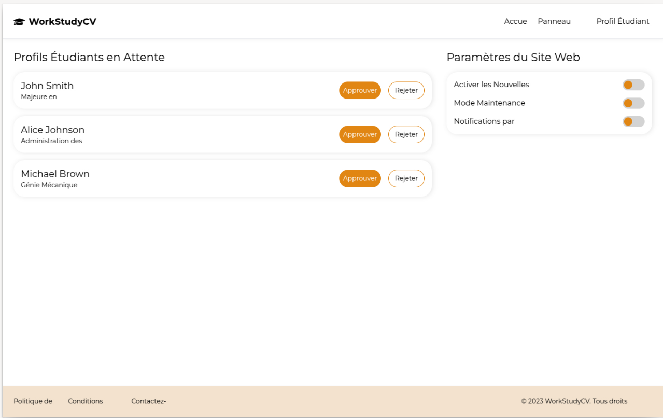
Task: Open Profil Étudiant in the navbar
Action: (x=623, y=21)
